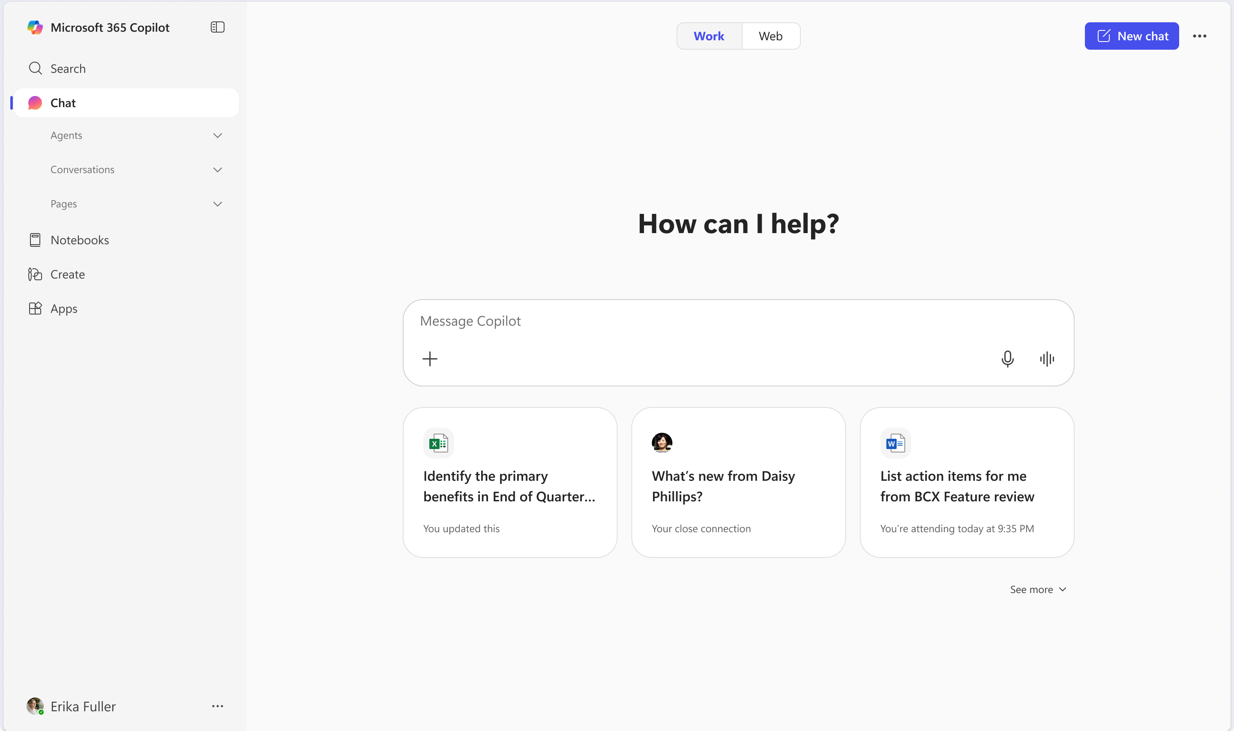Start a New chat
This screenshot has width=1234, height=731.
[1131, 36]
